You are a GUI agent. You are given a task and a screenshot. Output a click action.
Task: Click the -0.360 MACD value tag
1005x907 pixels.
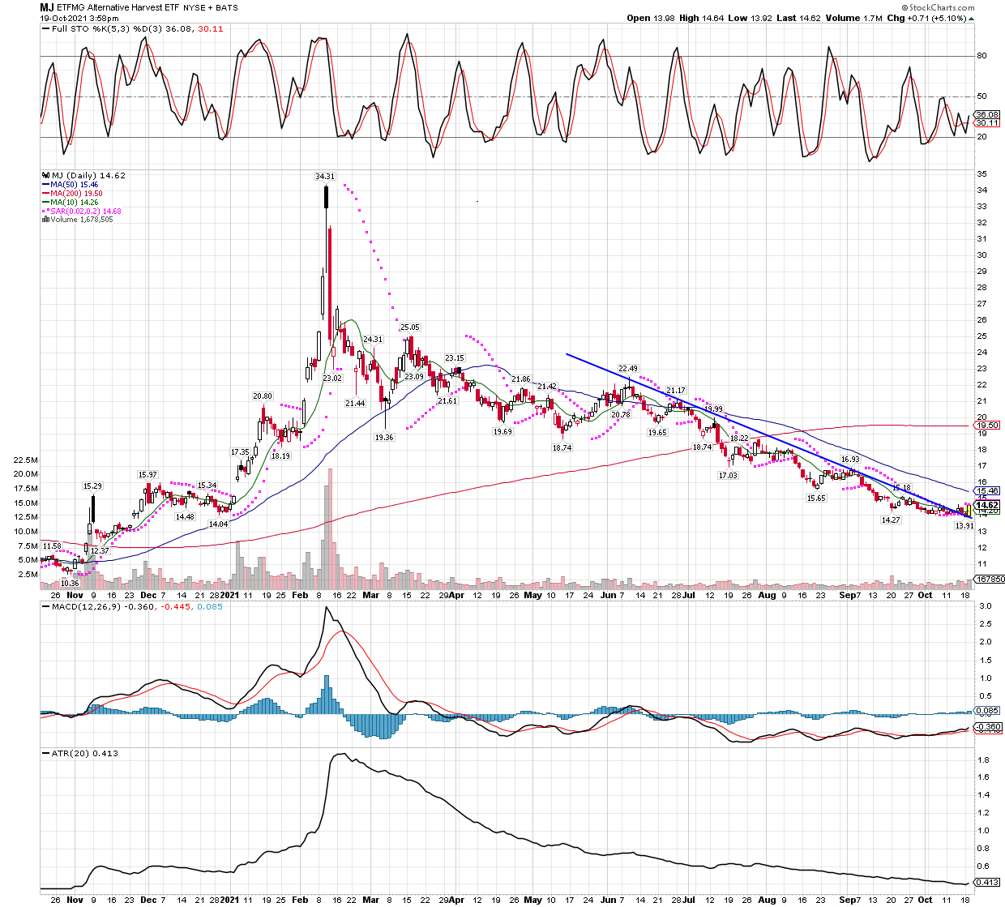[987, 727]
